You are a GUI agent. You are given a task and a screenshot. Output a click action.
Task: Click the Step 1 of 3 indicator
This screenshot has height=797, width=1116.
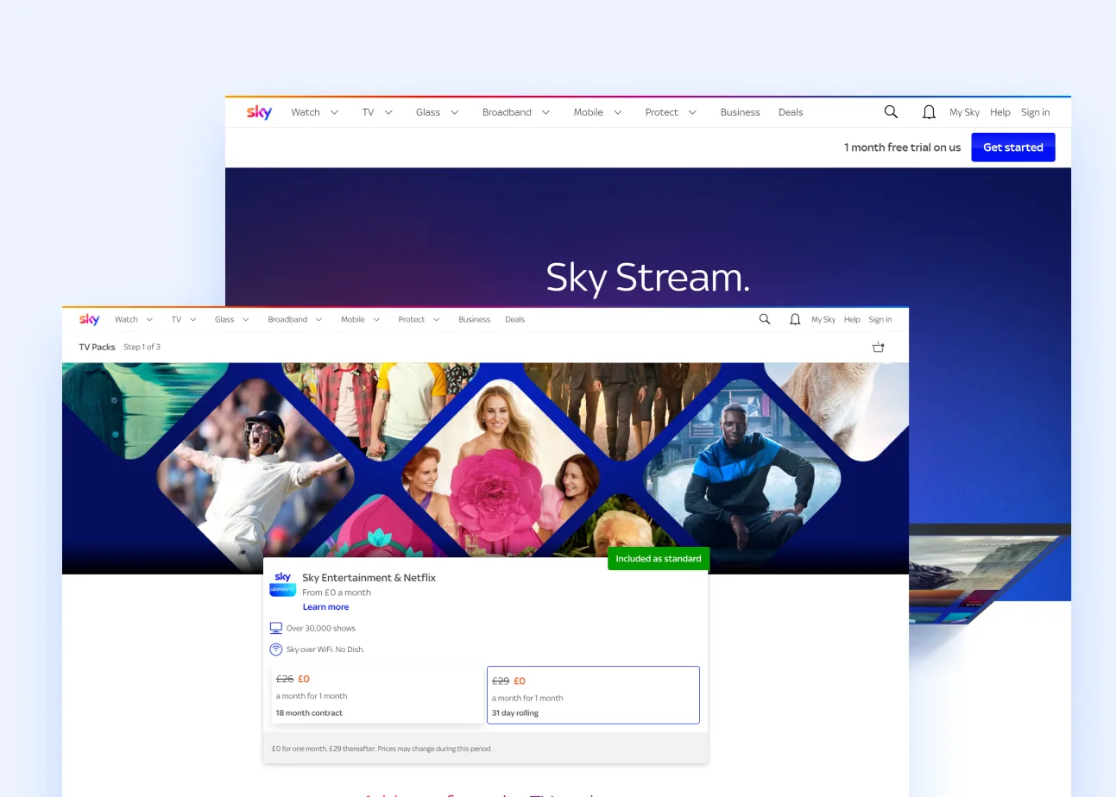tap(142, 347)
